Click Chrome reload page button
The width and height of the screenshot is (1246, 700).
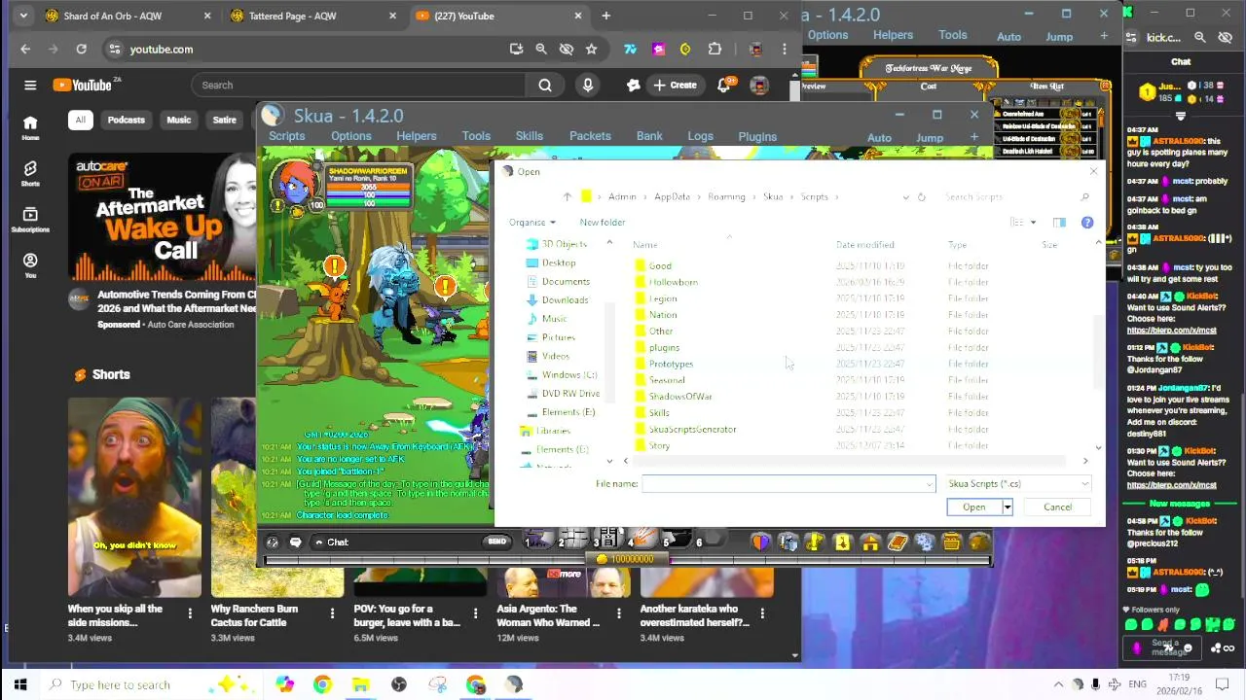point(82,49)
